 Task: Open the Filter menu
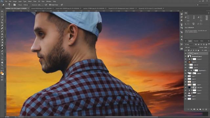[x=35, y=1]
